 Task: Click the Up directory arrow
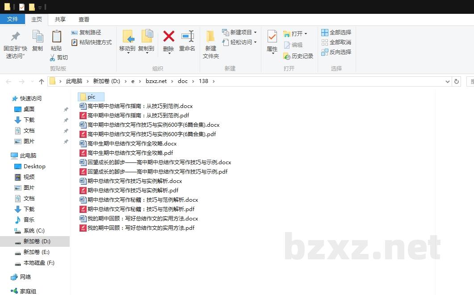pyautogui.click(x=42, y=81)
